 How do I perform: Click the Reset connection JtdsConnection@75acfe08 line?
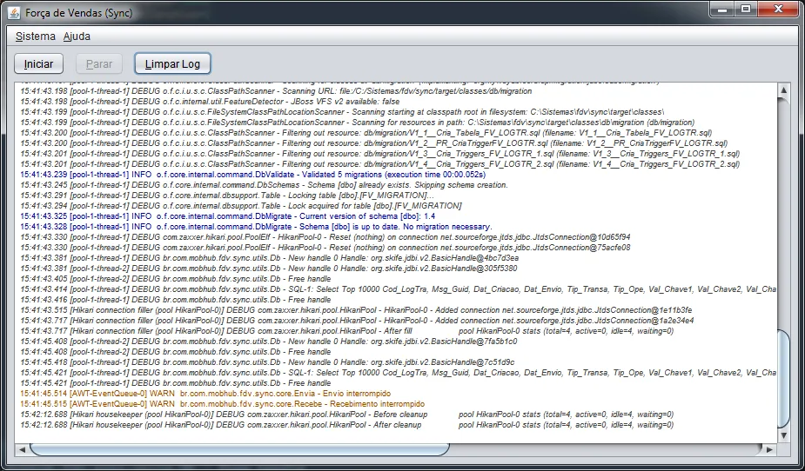click(x=325, y=248)
